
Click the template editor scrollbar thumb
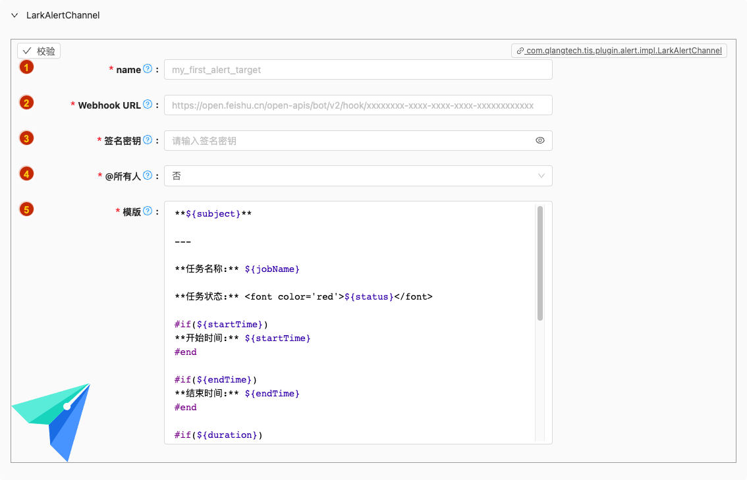[540, 263]
